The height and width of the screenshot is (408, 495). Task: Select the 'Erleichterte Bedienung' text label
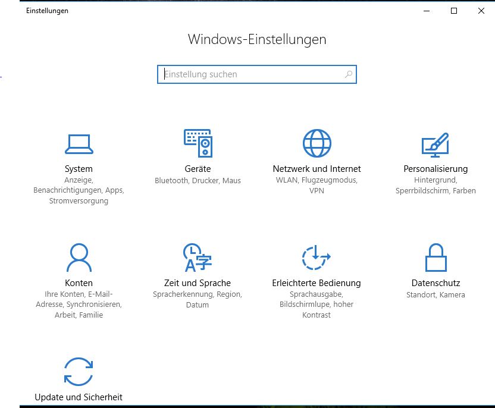click(317, 283)
